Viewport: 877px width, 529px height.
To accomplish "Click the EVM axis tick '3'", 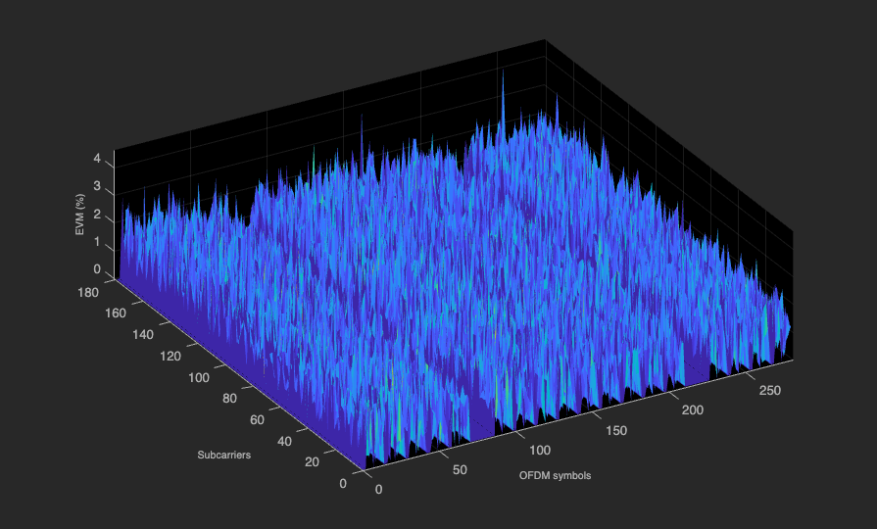I will [x=97, y=186].
